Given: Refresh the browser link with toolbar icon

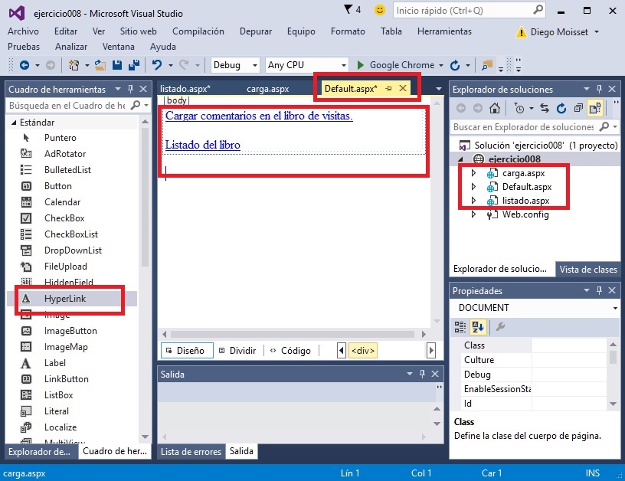Looking at the screenshot, I should (455, 65).
